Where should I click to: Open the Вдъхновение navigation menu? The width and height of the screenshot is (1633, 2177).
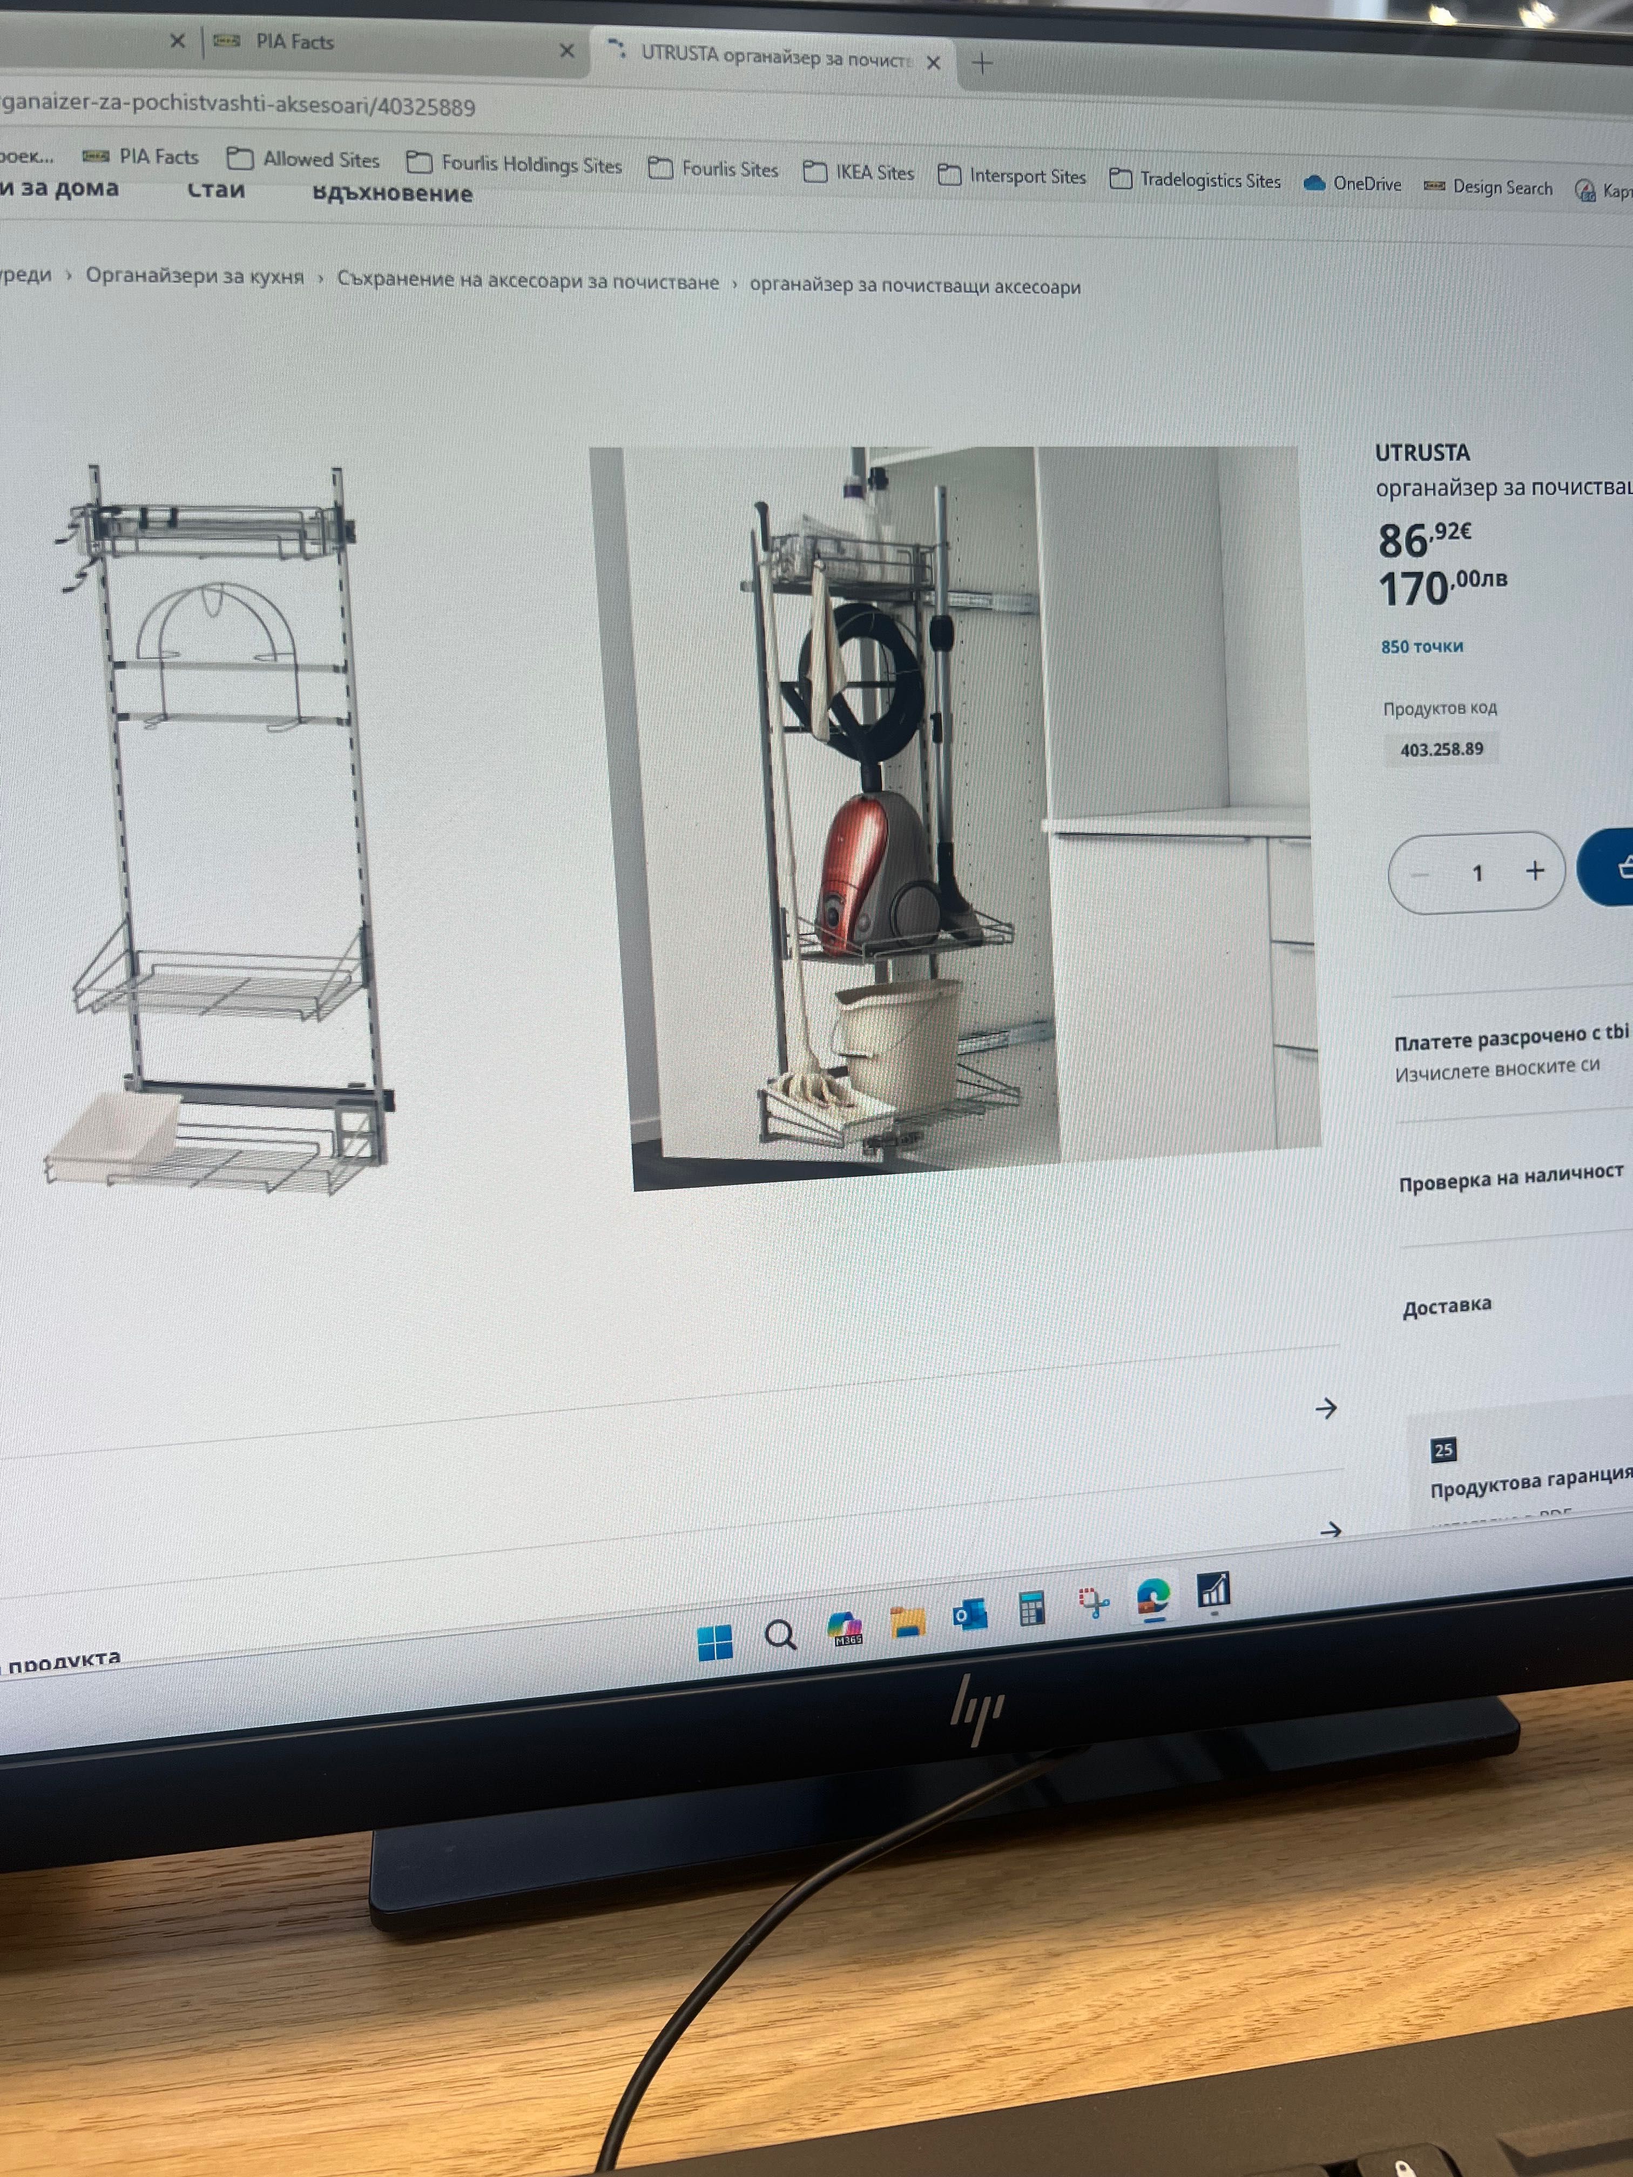(x=392, y=193)
